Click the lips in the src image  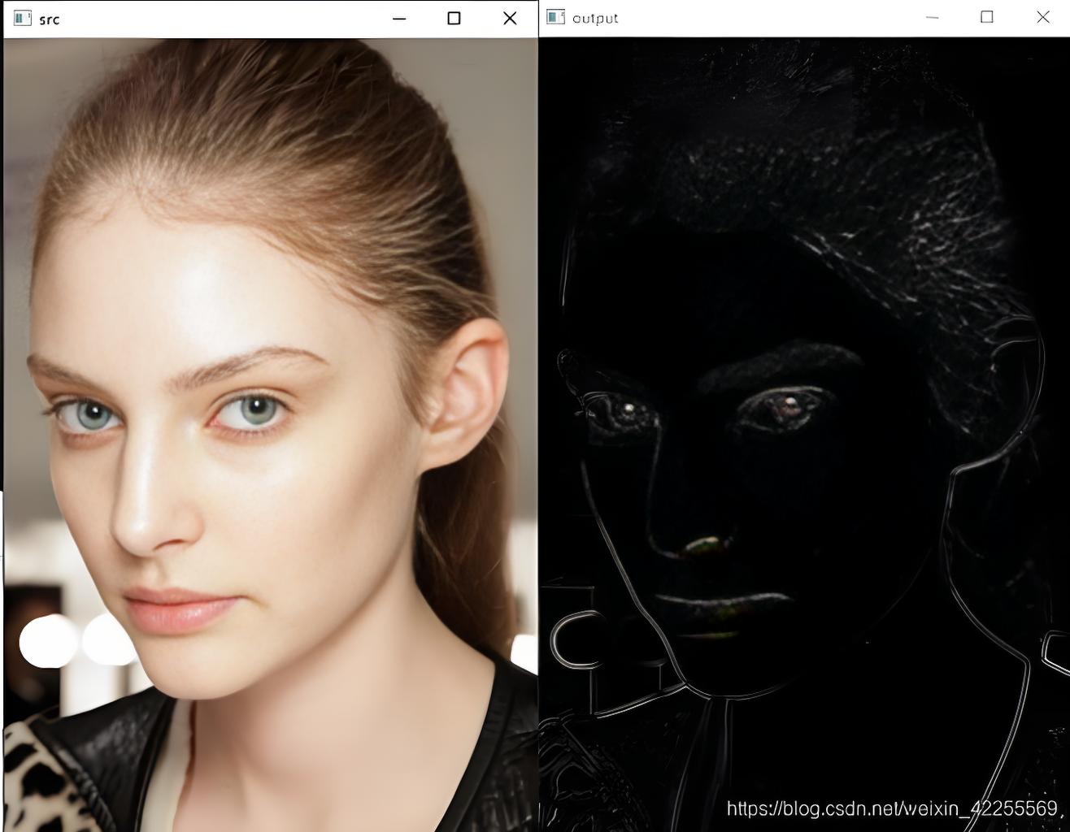[181, 609]
